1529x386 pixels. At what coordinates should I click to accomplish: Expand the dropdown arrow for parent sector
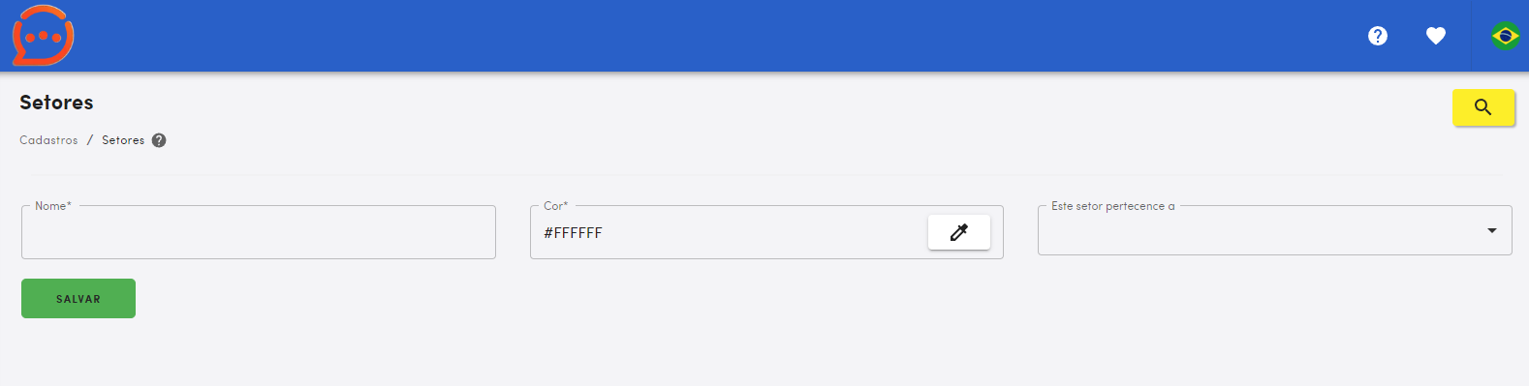1492,230
